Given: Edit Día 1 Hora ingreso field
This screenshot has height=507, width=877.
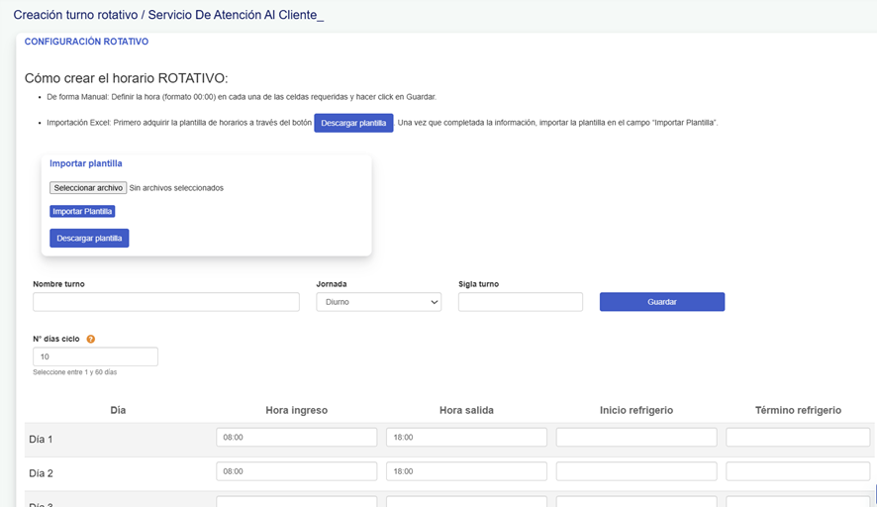Looking at the screenshot, I should click(x=296, y=437).
